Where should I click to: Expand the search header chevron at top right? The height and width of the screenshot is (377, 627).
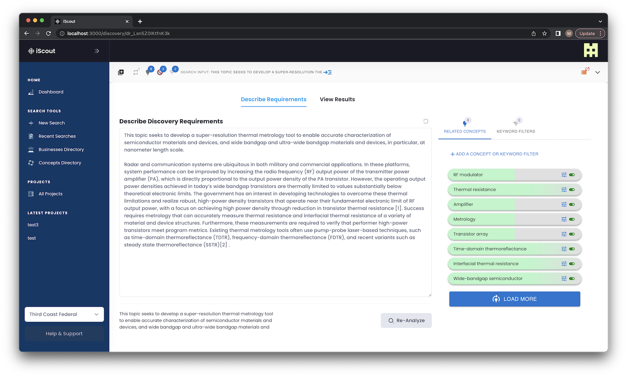click(x=598, y=72)
